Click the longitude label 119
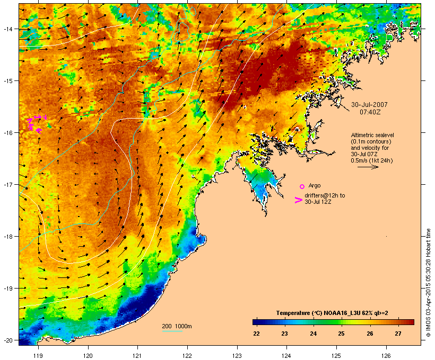Image resolution: width=435 pixels, height=360 pixels. point(38,356)
